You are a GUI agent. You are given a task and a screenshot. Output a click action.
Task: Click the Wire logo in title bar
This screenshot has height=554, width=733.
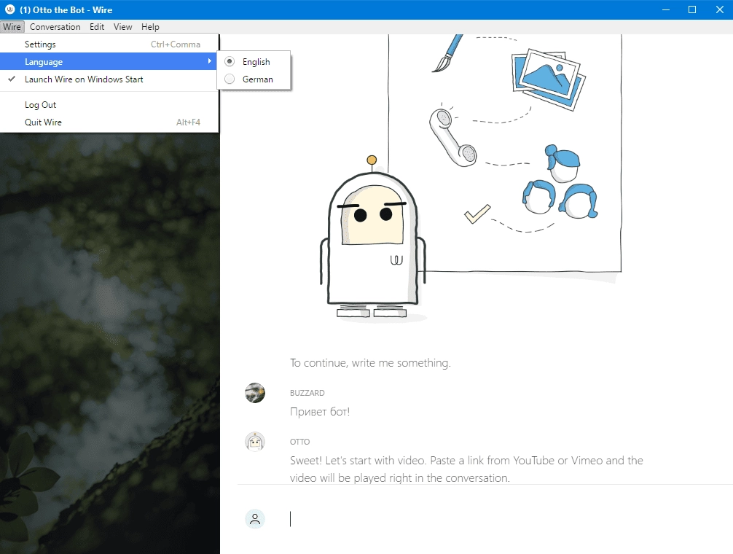(x=9, y=9)
